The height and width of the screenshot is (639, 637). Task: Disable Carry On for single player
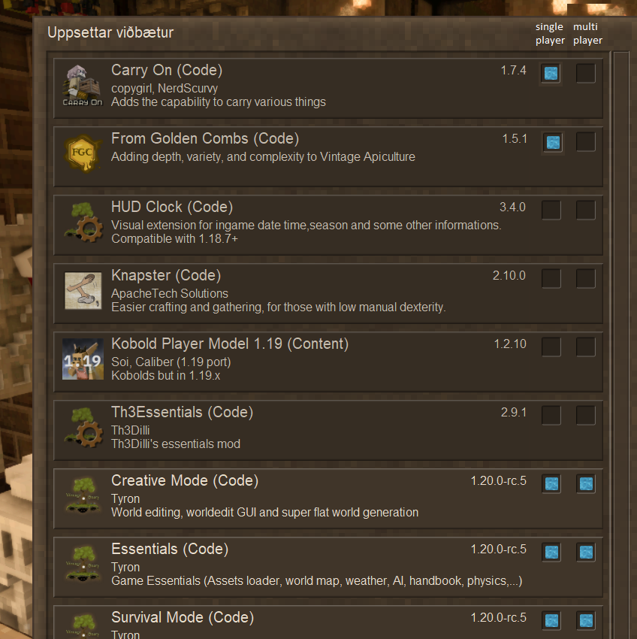click(551, 74)
